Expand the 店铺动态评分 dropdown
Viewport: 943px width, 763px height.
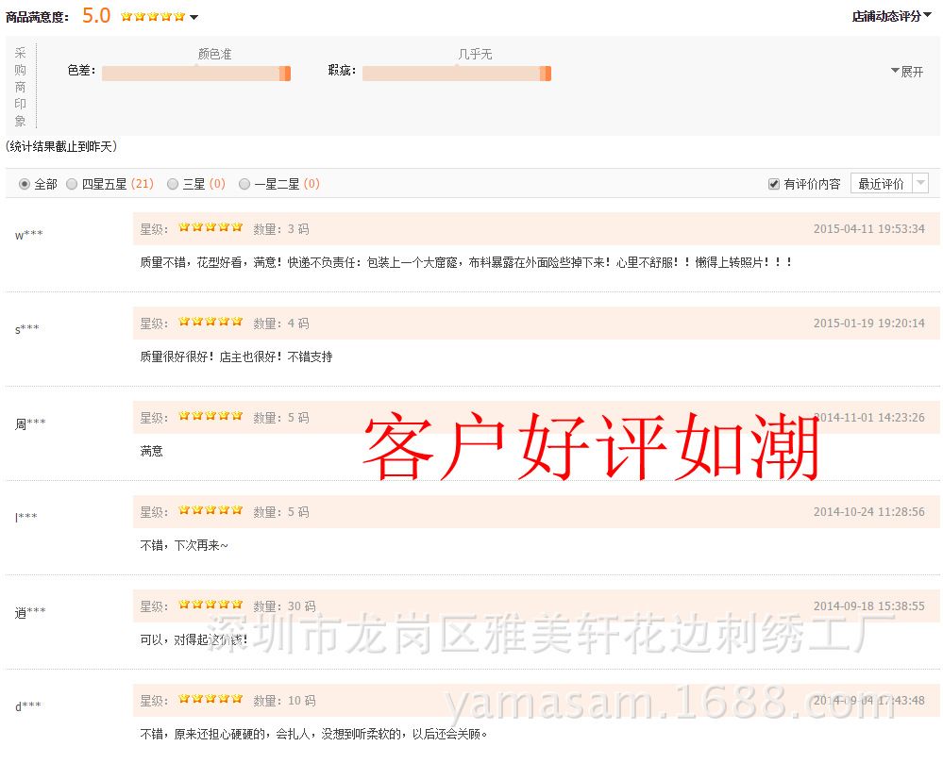pos(891,16)
